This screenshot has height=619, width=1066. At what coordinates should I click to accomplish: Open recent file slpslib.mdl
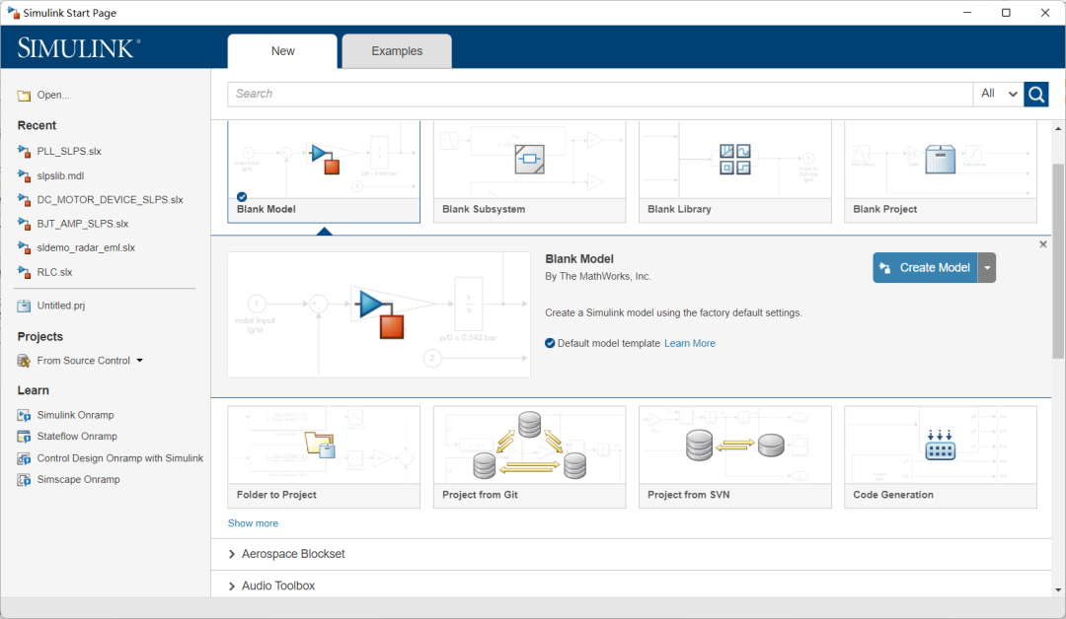pyautogui.click(x=60, y=175)
